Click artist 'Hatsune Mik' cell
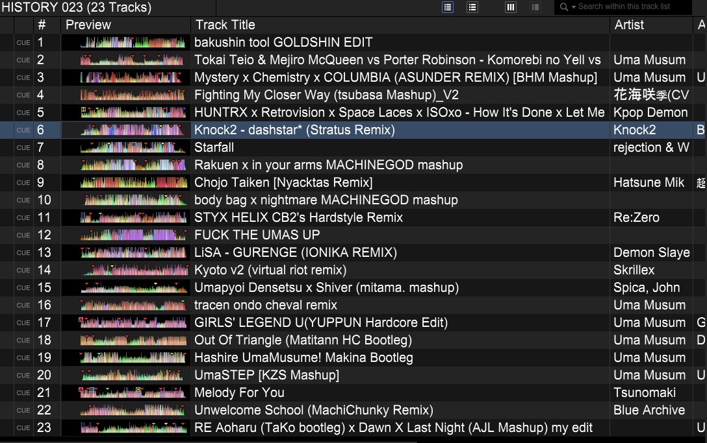 [x=649, y=182]
